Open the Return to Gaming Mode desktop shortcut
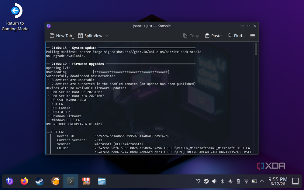 [15, 17]
